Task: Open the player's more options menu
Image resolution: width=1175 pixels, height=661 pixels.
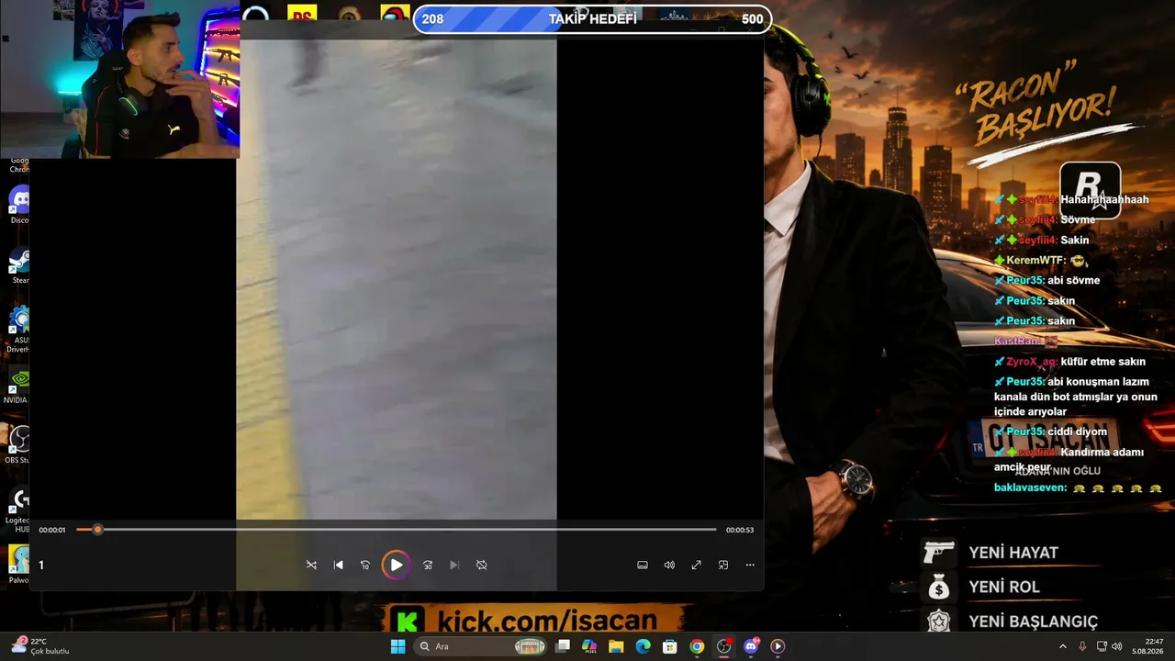Action: click(x=750, y=565)
